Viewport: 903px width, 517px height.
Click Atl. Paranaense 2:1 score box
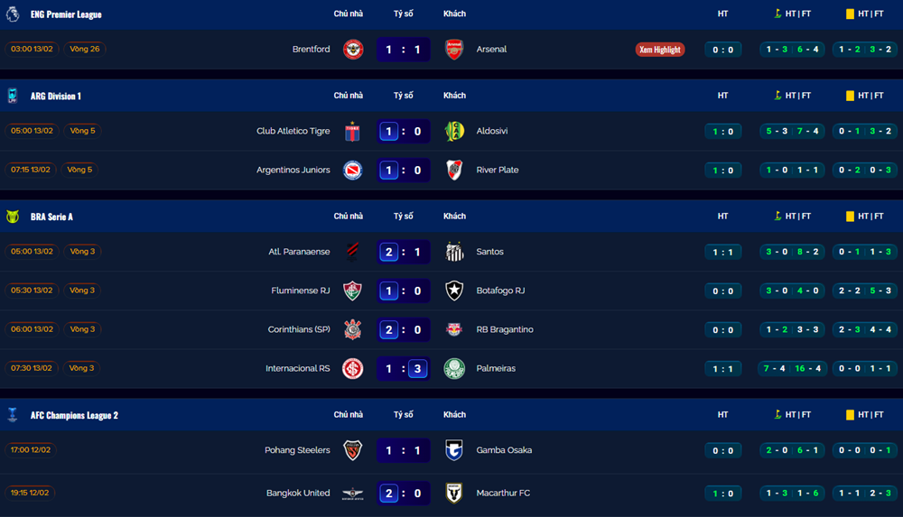pyautogui.click(x=404, y=252)
